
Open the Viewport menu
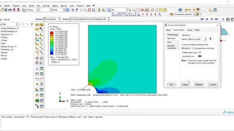tap(16, 6)
